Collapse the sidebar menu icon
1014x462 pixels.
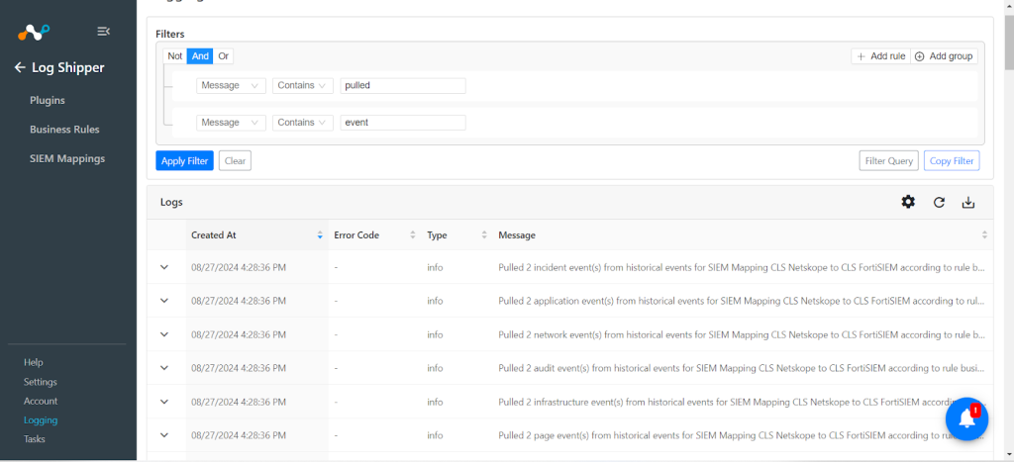[x=103, y=31]
